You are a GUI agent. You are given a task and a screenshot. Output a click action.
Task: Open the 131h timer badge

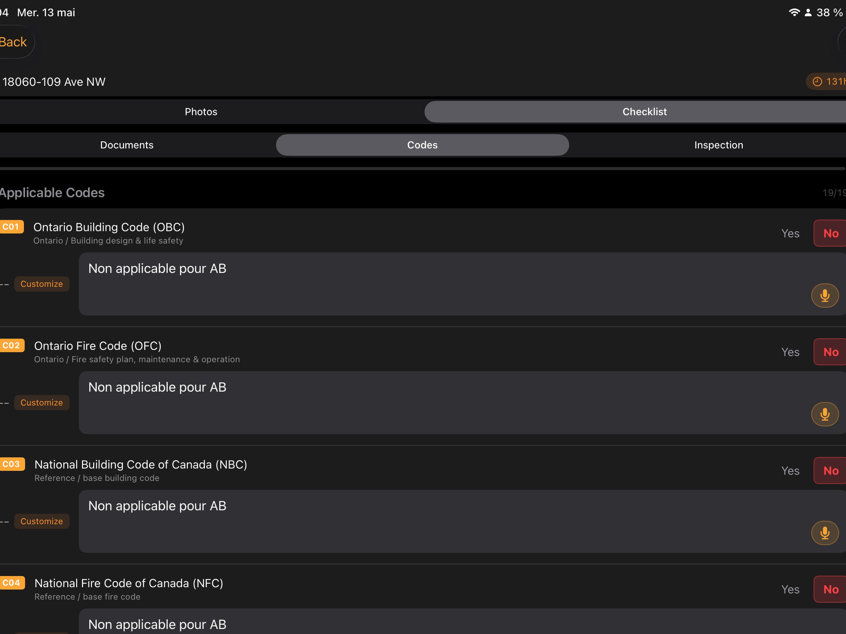[x=826, y=81]
